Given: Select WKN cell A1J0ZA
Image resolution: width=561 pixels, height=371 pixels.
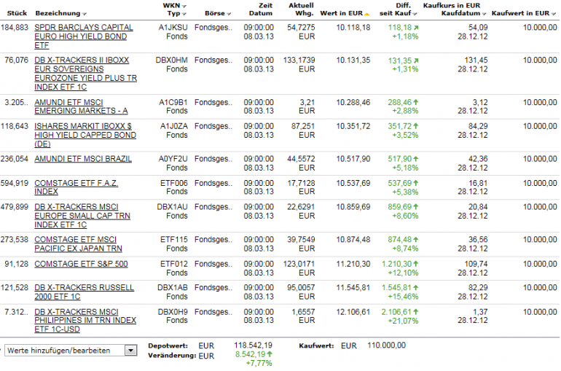Looking at the screenshot, I should pos(173,126).
